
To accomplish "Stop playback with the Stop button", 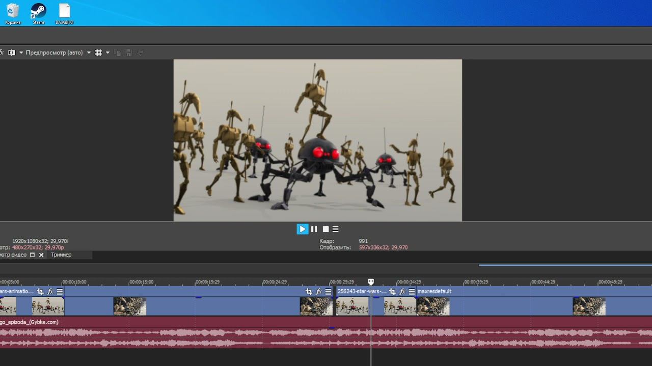I will point(325,229).
